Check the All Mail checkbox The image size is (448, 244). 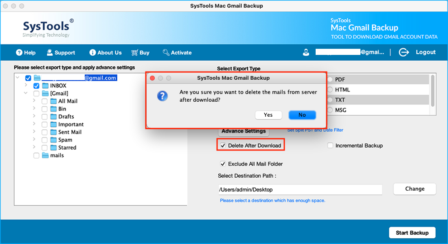tap(44, 101)
